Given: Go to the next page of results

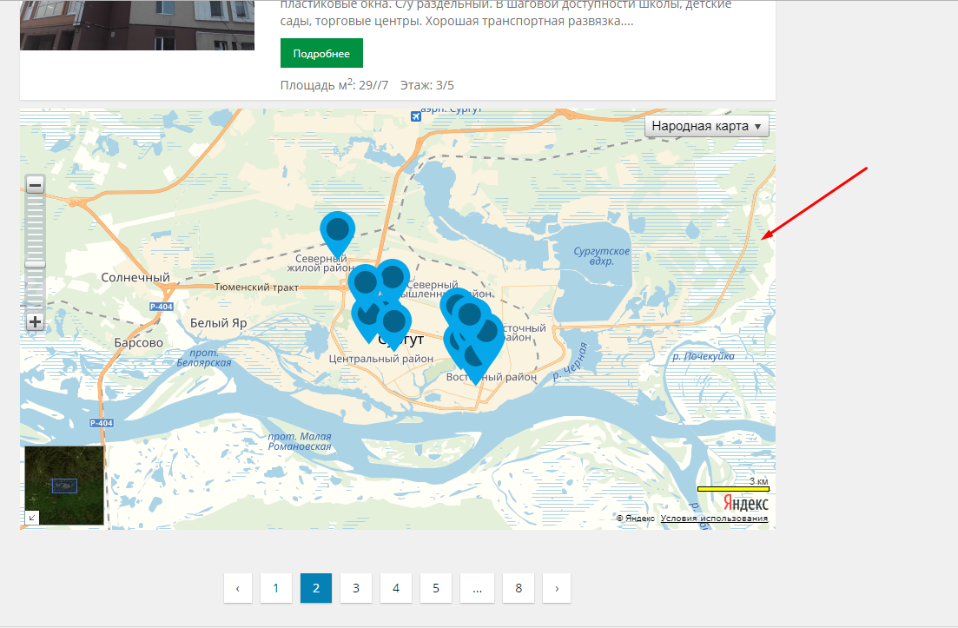Looking at the screenshot, I should pos(557,588).
